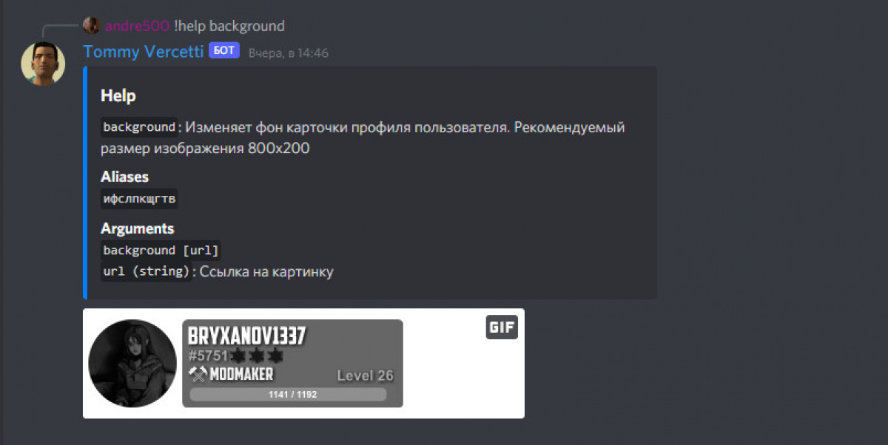Click the BOT tag next to Tommy Vercetti
Viewport: 888px width, 445px height.
pos(224,51)
